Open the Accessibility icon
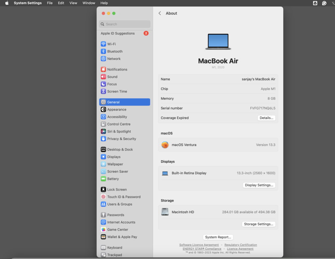335x259 pixels. tap(103, 117)
